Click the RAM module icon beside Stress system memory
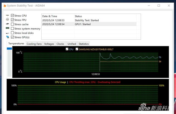 [x=8, y=28]
